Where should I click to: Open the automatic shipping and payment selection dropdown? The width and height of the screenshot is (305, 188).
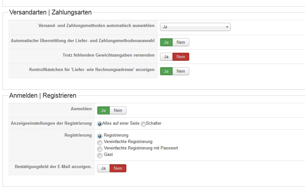pyautogui.click(x=195, y=27)
